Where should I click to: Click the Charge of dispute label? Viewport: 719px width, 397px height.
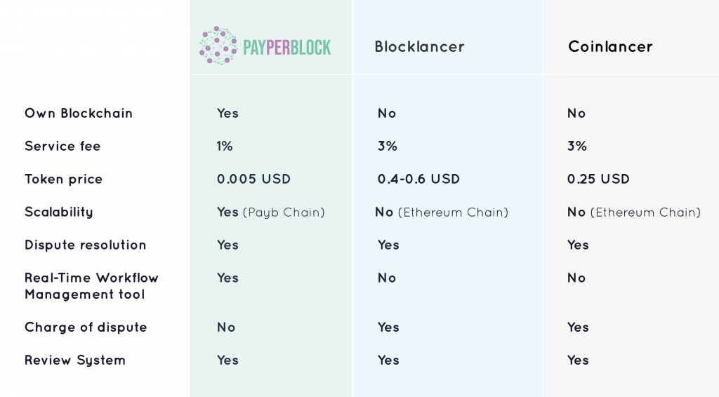click(86, 327)
